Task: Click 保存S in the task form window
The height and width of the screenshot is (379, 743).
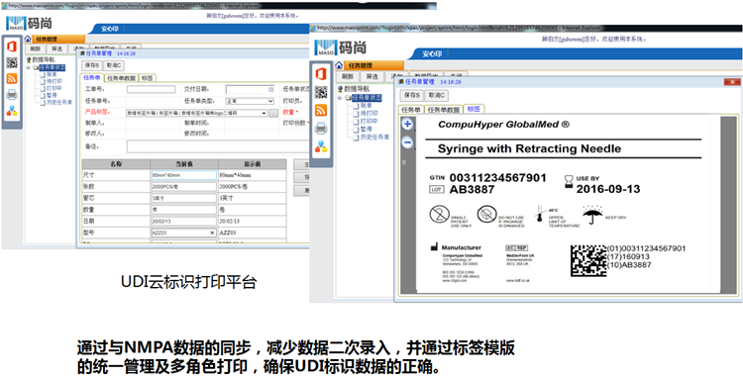Action: tap(91, 65)
